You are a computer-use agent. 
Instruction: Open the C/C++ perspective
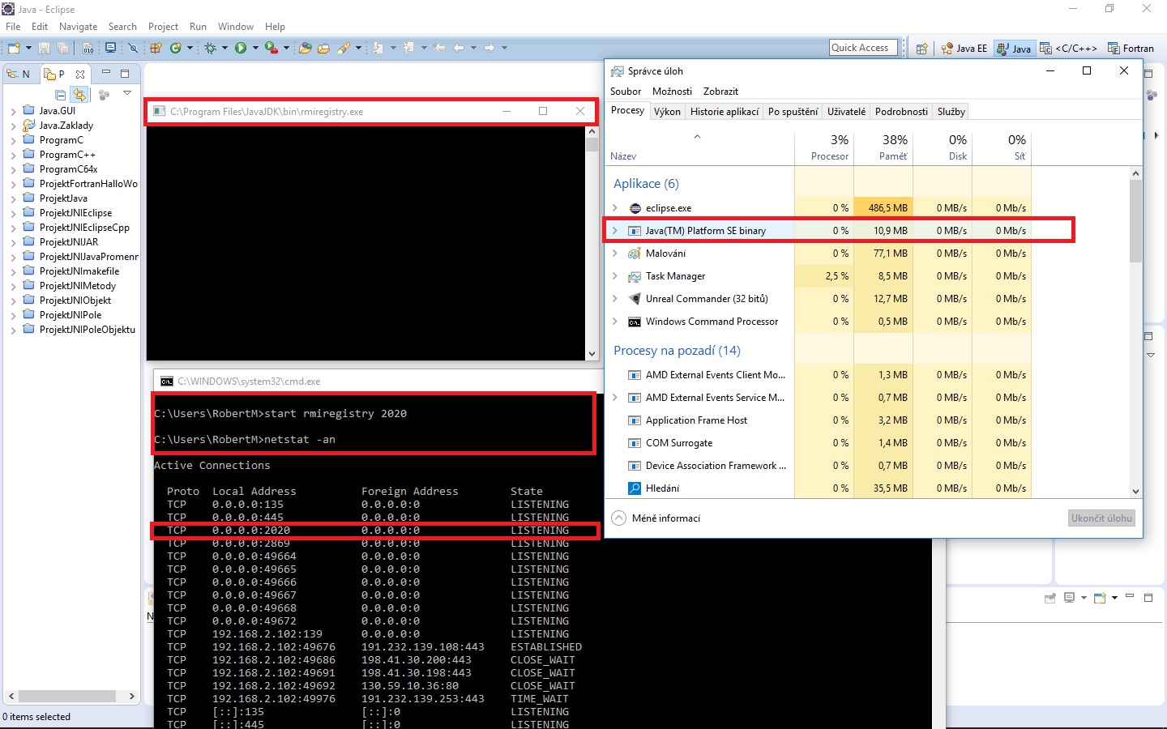click(1068, 48)
